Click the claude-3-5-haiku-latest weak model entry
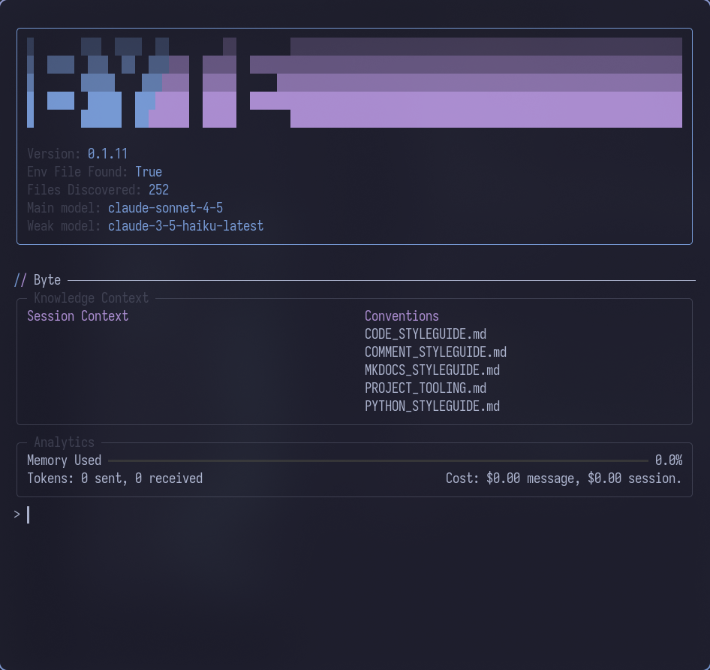Viewport: 710px width, 670px height. pyautogui.click(x=185, y=225)
